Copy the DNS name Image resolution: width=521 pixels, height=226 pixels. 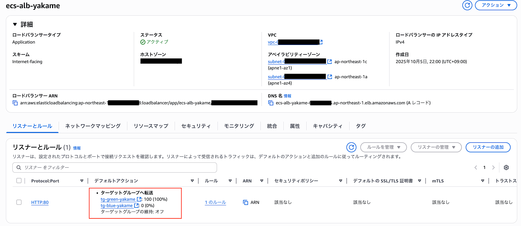tap(271, 103)
